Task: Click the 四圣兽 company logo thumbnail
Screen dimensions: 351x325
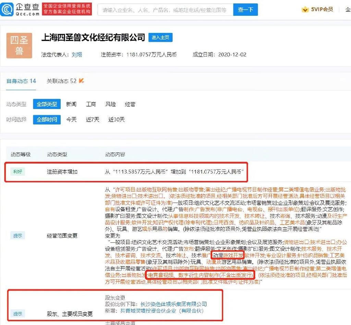Action: click(x=19, y=46)
